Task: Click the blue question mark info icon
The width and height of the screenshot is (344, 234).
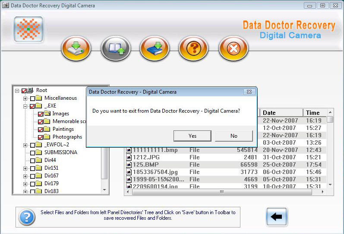Action: tap(27, 217)
